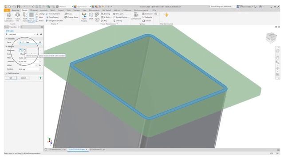Click the Bearing tool
The width and height of the screenshot is (284, 160).
point(106,14)
